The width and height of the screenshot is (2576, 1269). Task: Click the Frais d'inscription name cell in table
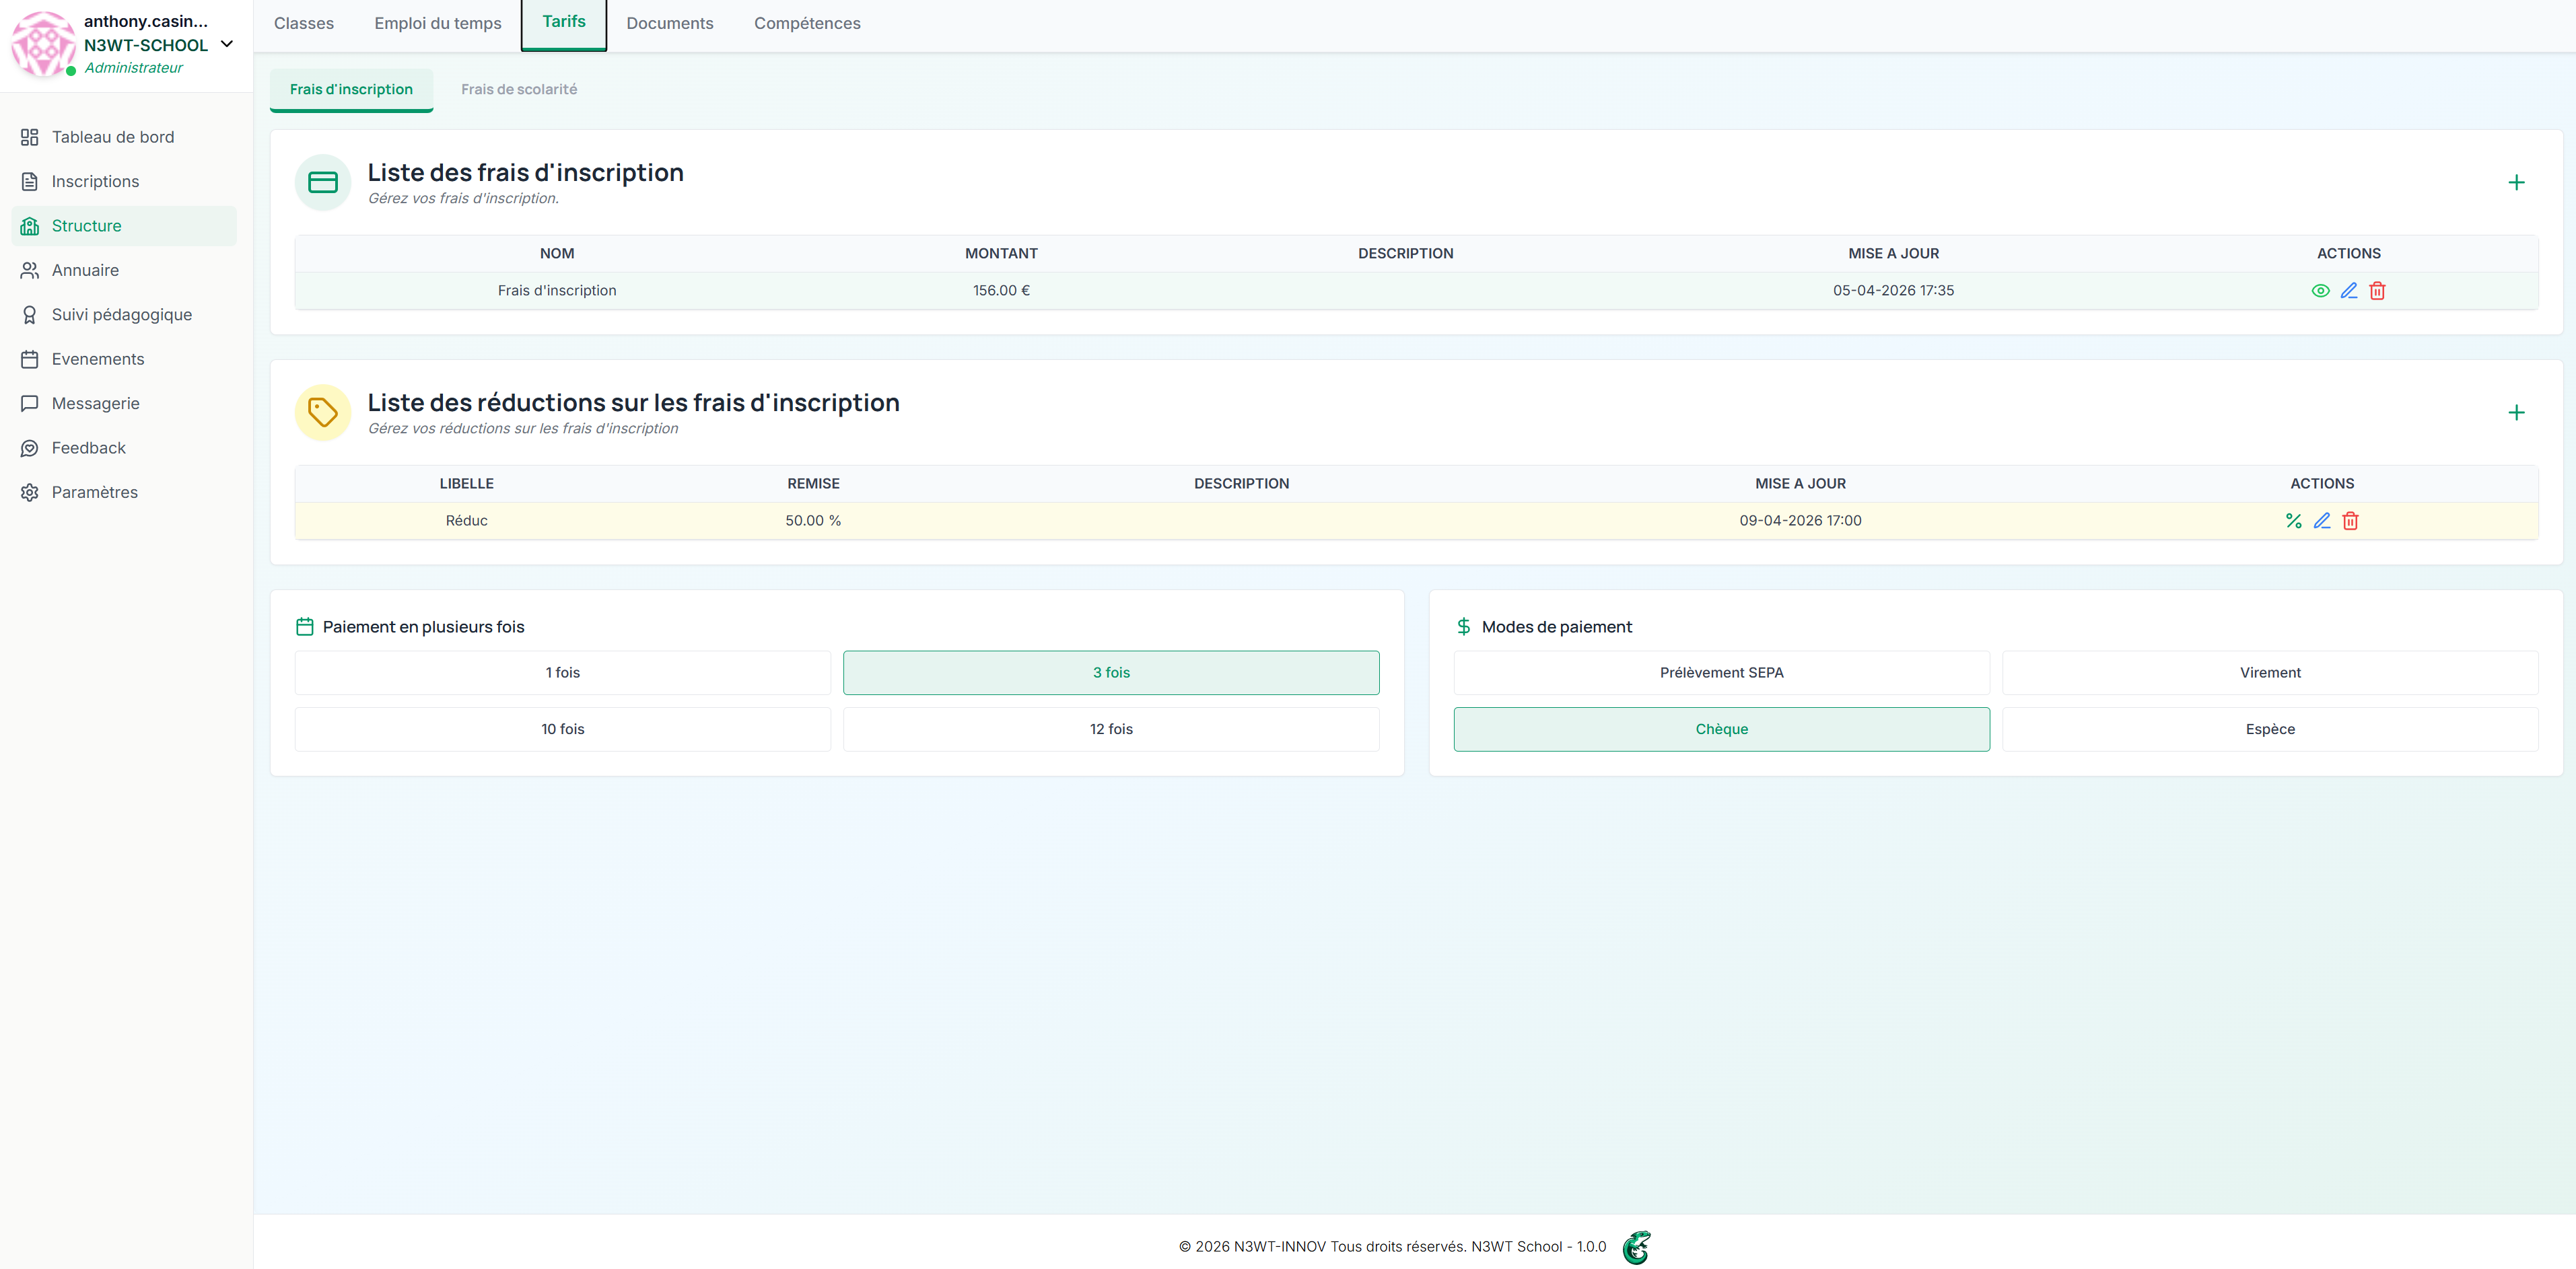point(557,291)
